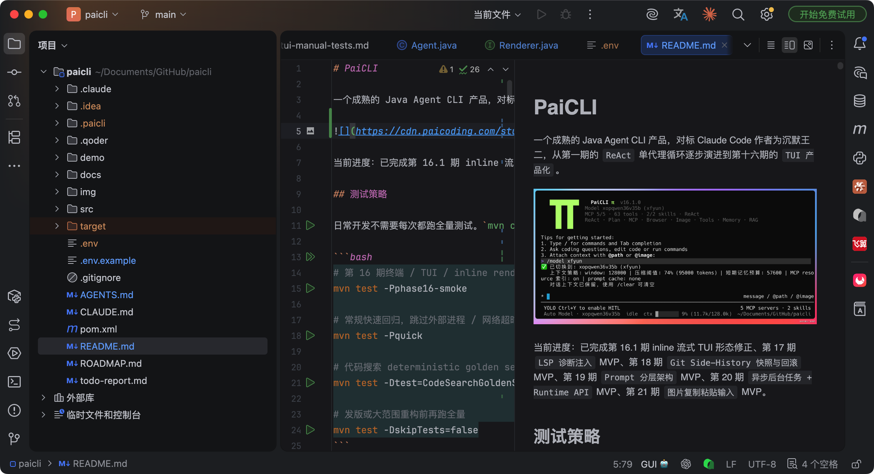
Task: Expand the .claude folder
Action: 57,89
